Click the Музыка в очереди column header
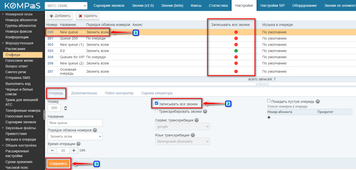The width and height of the screenshot is (356, 170). pos(277,25)
